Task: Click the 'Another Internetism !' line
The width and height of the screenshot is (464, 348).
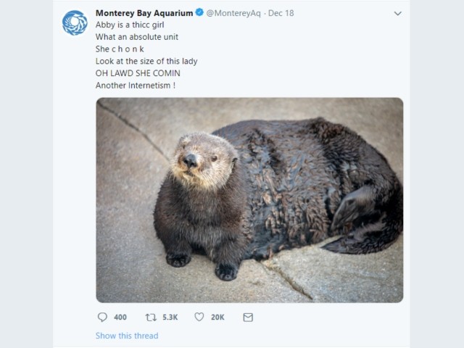Action: pyautogui.click(x=136, y=86)
